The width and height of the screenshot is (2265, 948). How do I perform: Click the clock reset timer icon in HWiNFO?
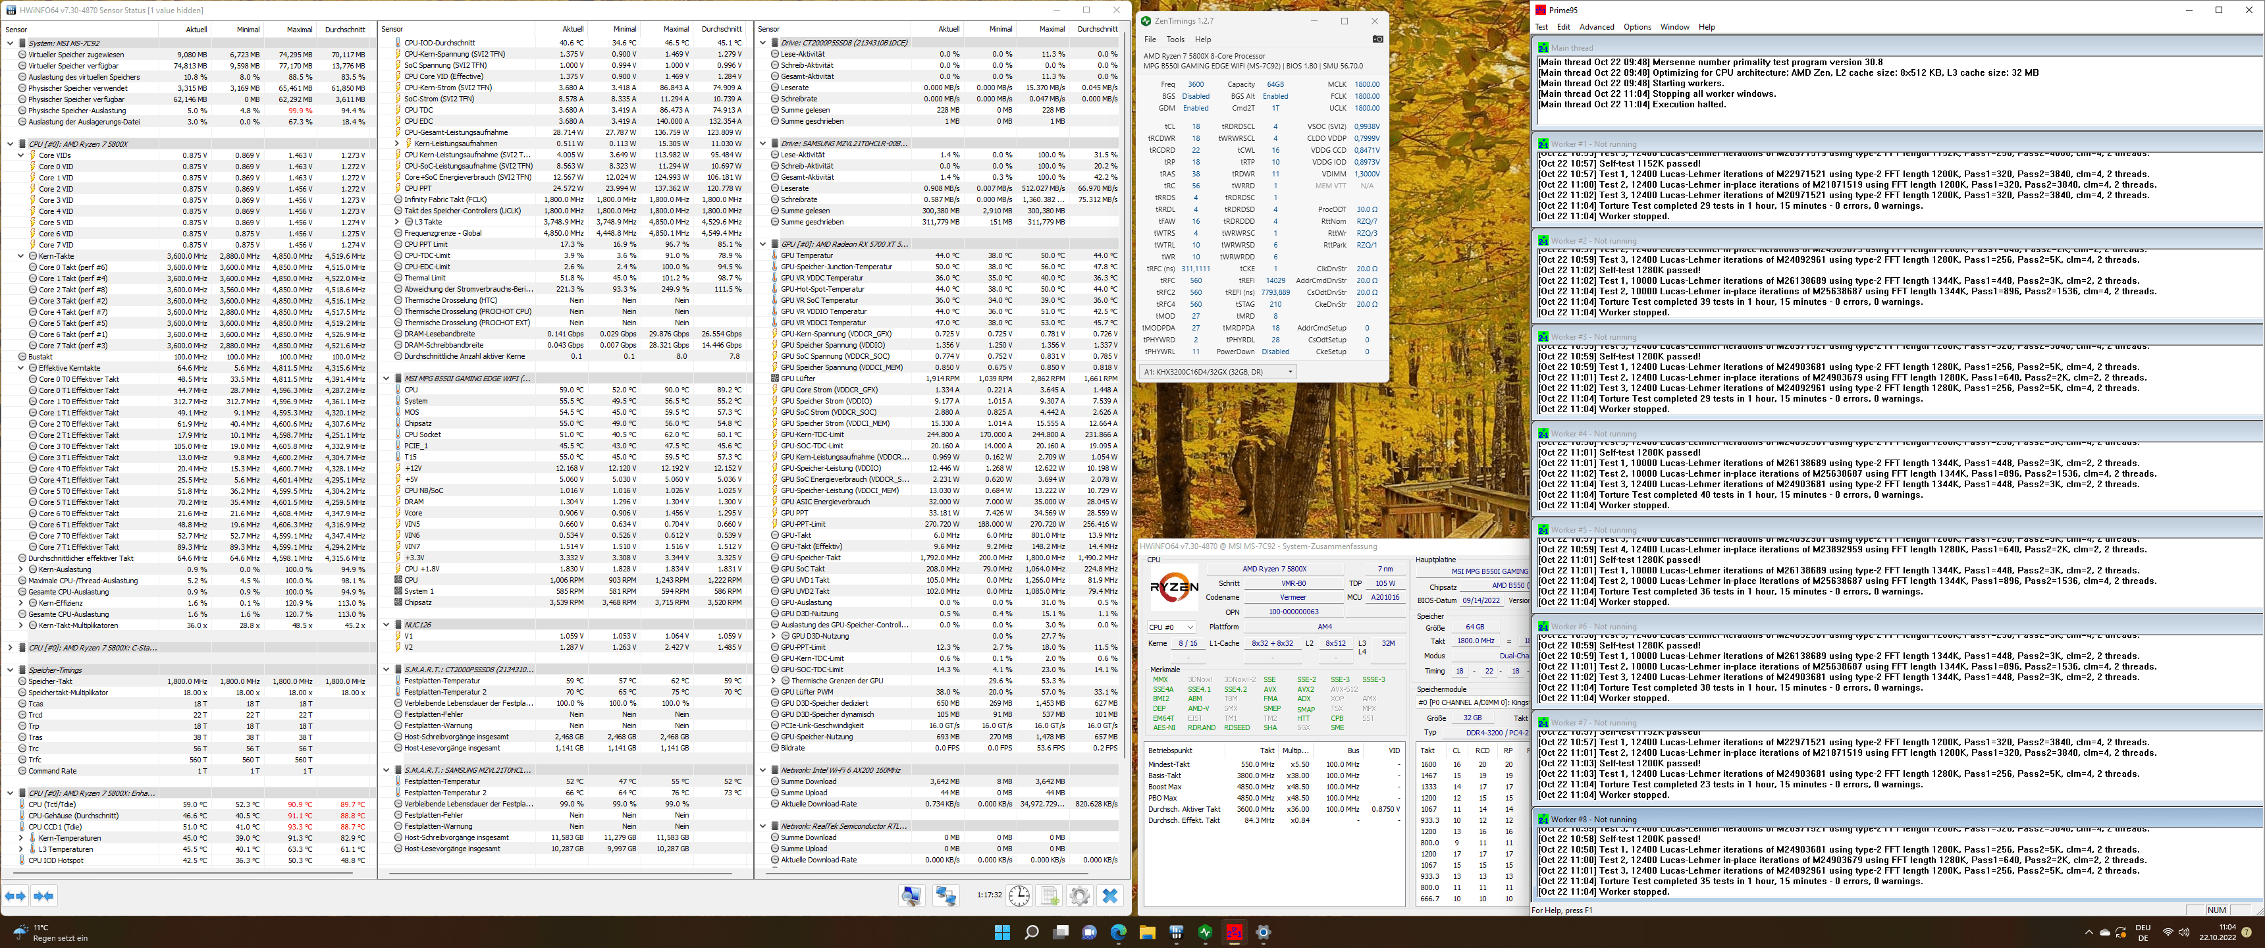pyautogui.click(x=1019, y=896)
